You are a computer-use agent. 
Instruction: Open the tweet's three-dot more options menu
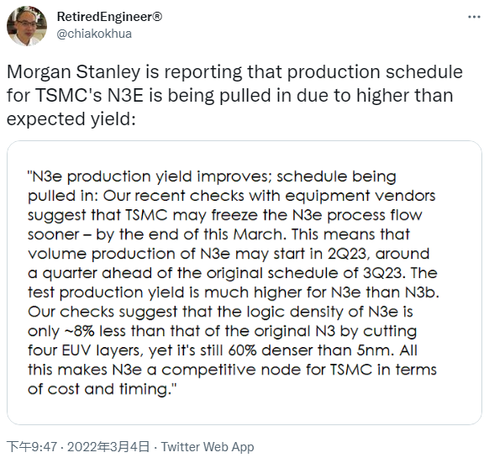click(x=474, y=17)
